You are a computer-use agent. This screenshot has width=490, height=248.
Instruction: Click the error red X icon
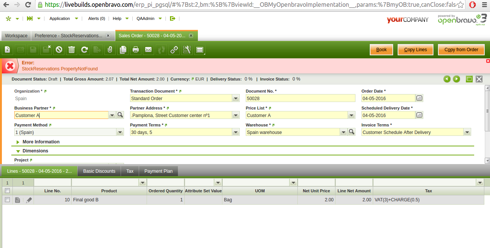click(x=10, y=66)
